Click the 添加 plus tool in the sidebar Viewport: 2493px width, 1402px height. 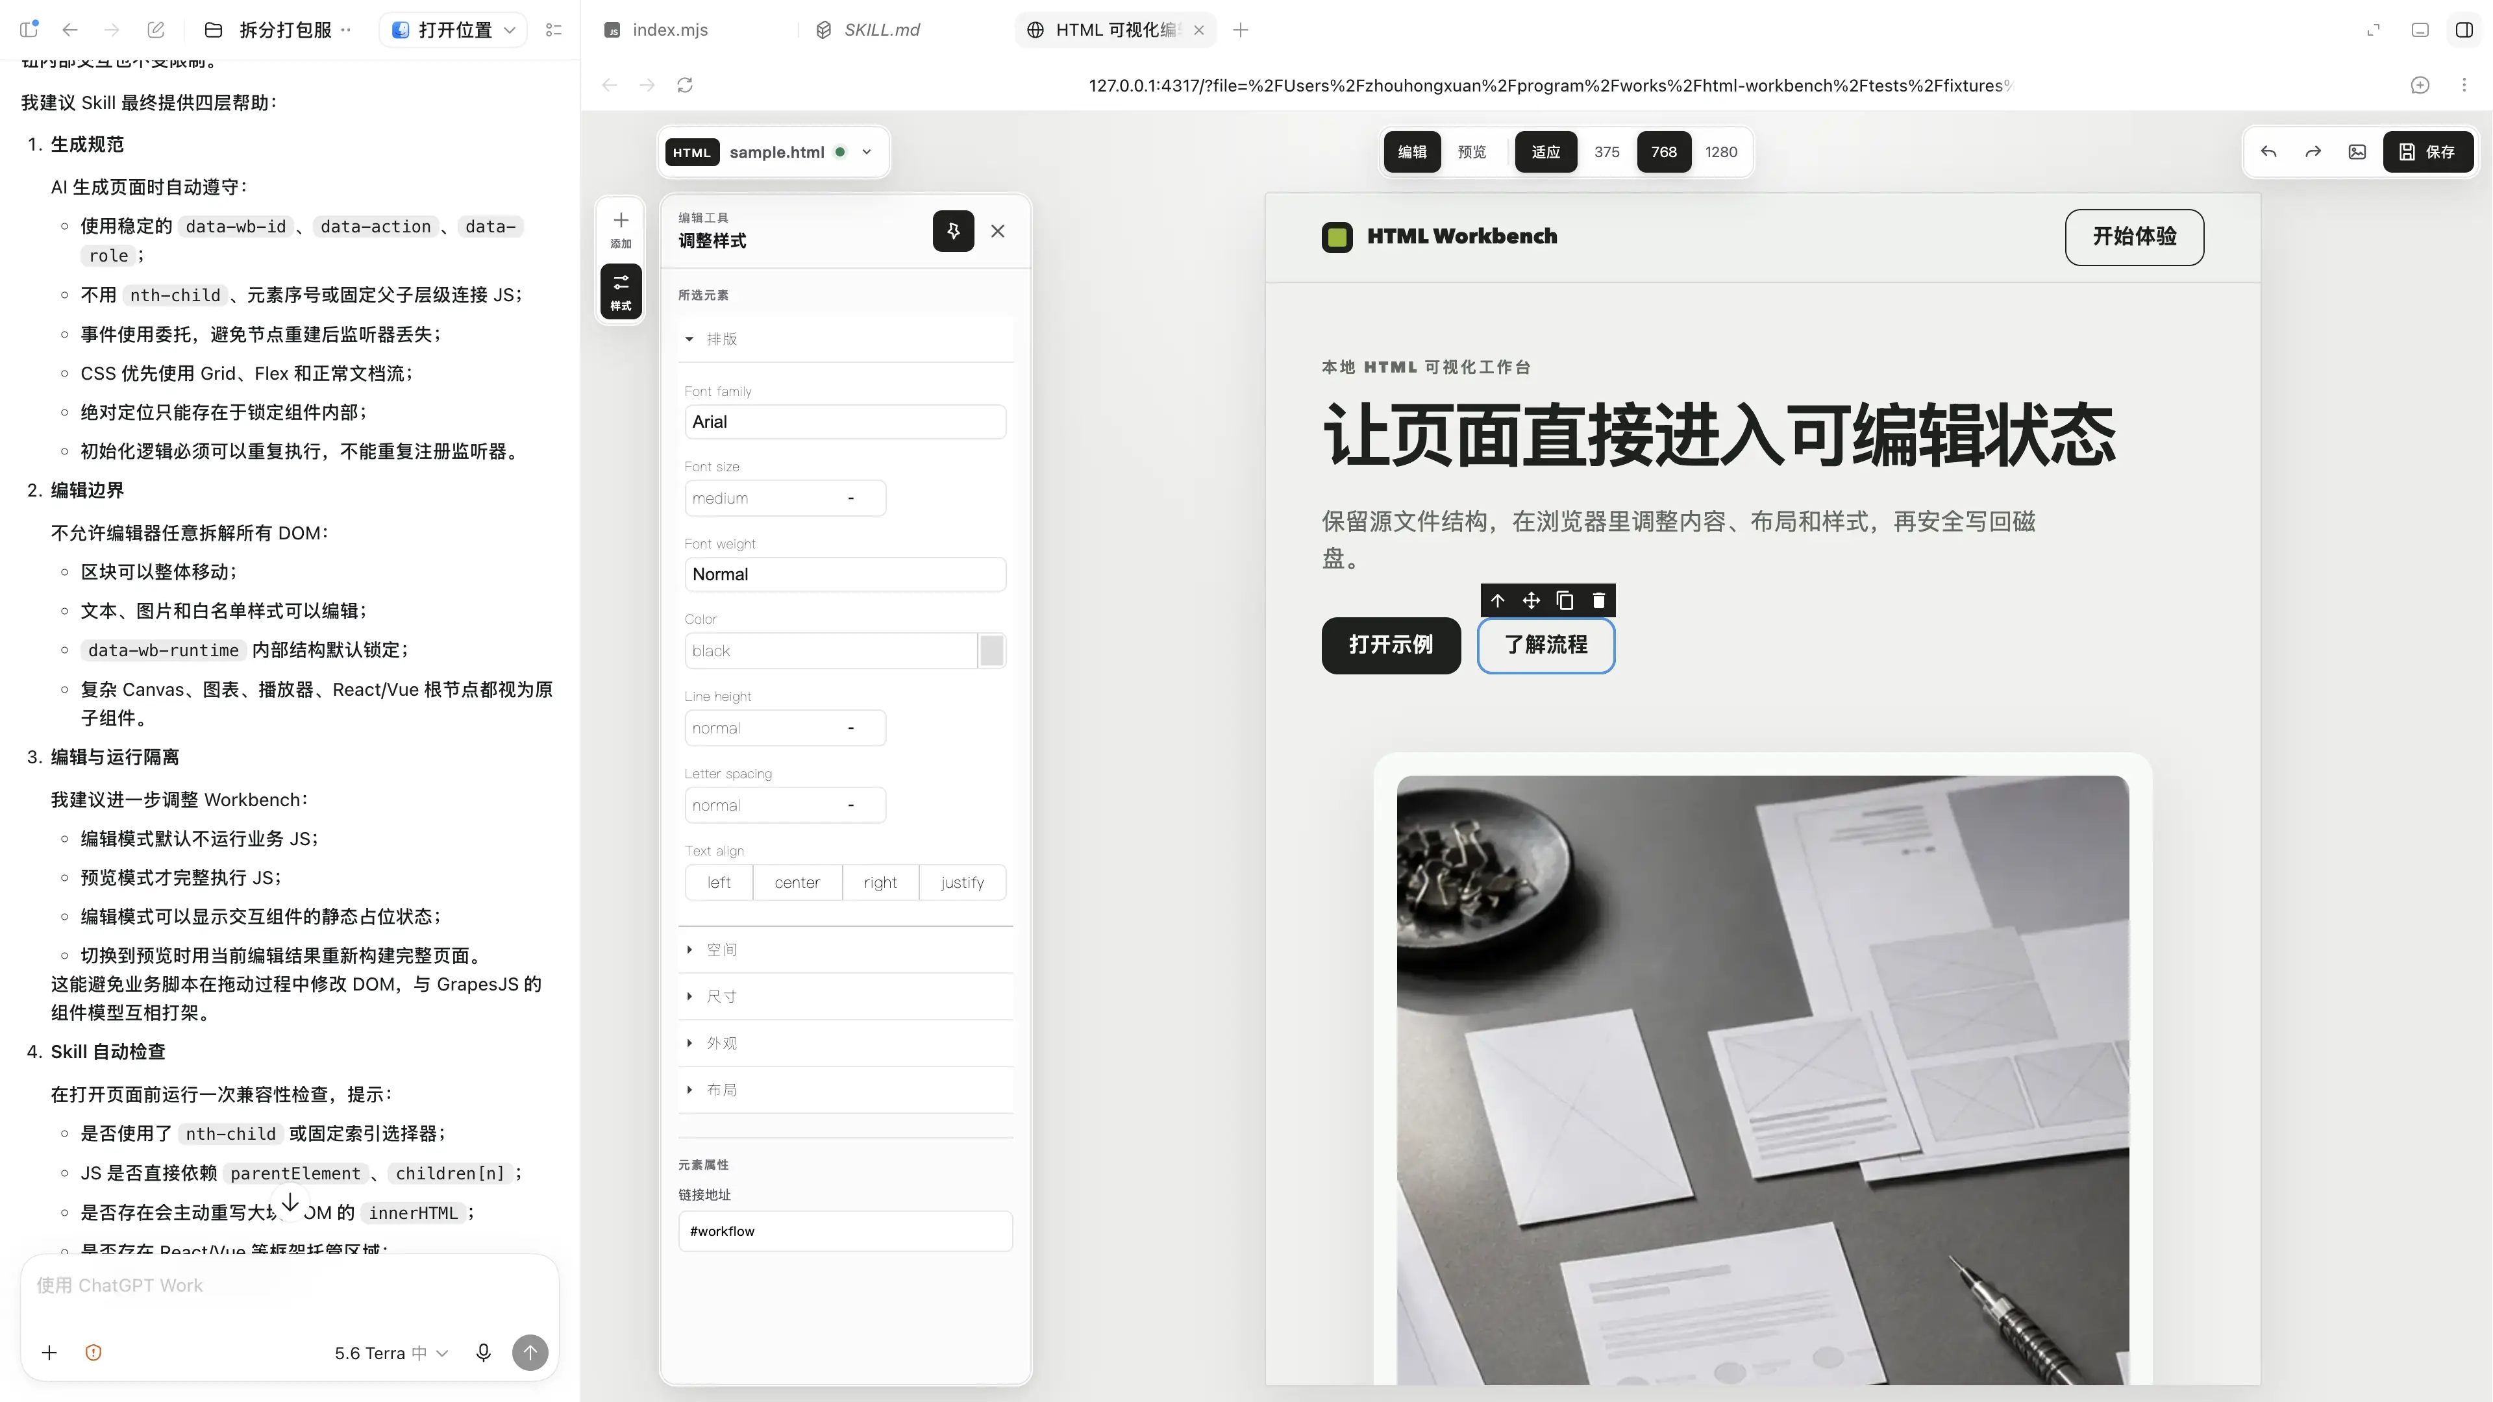(621, 229)
